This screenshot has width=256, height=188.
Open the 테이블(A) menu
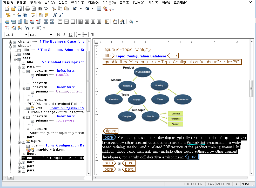(x=109, y=2)
